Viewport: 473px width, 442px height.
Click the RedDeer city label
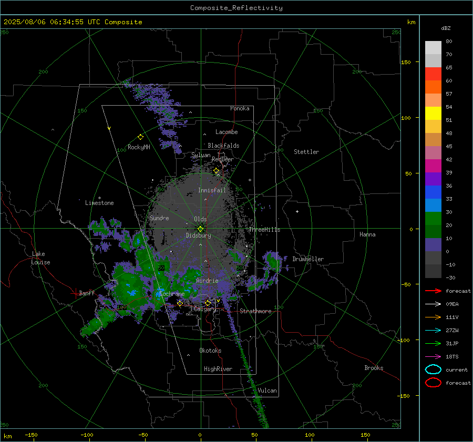coord(223,159)
